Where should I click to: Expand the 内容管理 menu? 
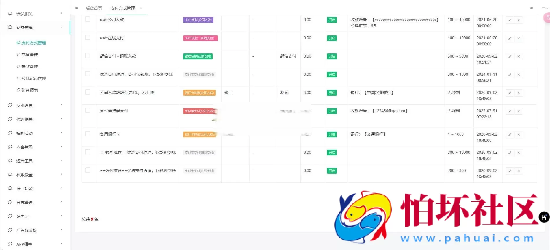point(36,147)
